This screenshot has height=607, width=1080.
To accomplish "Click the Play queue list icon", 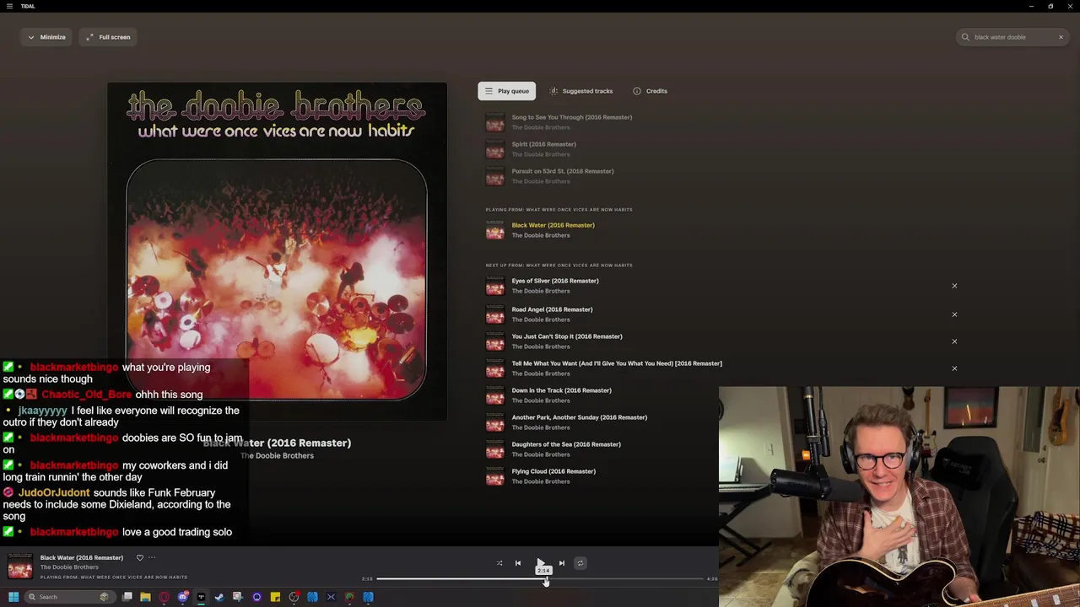I will tap(489, 91).
